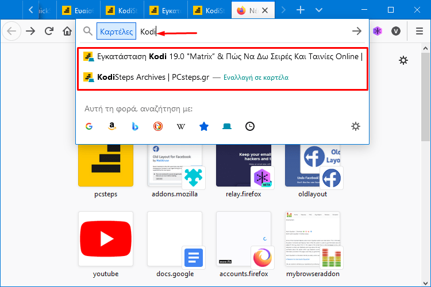Open search settings gear in dropdown
431x287 pixels.
point(355,126)
